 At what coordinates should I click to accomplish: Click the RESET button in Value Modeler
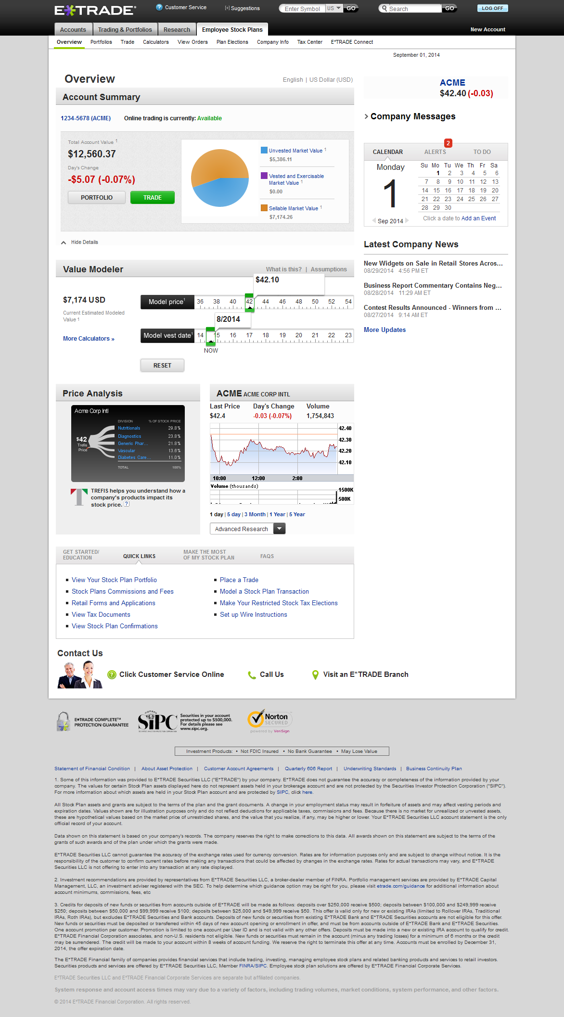tap(162, 366)
